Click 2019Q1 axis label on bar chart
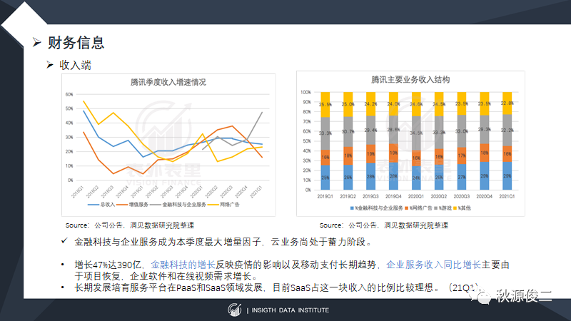This screenshot has height=321, width=571. (325, 196)
